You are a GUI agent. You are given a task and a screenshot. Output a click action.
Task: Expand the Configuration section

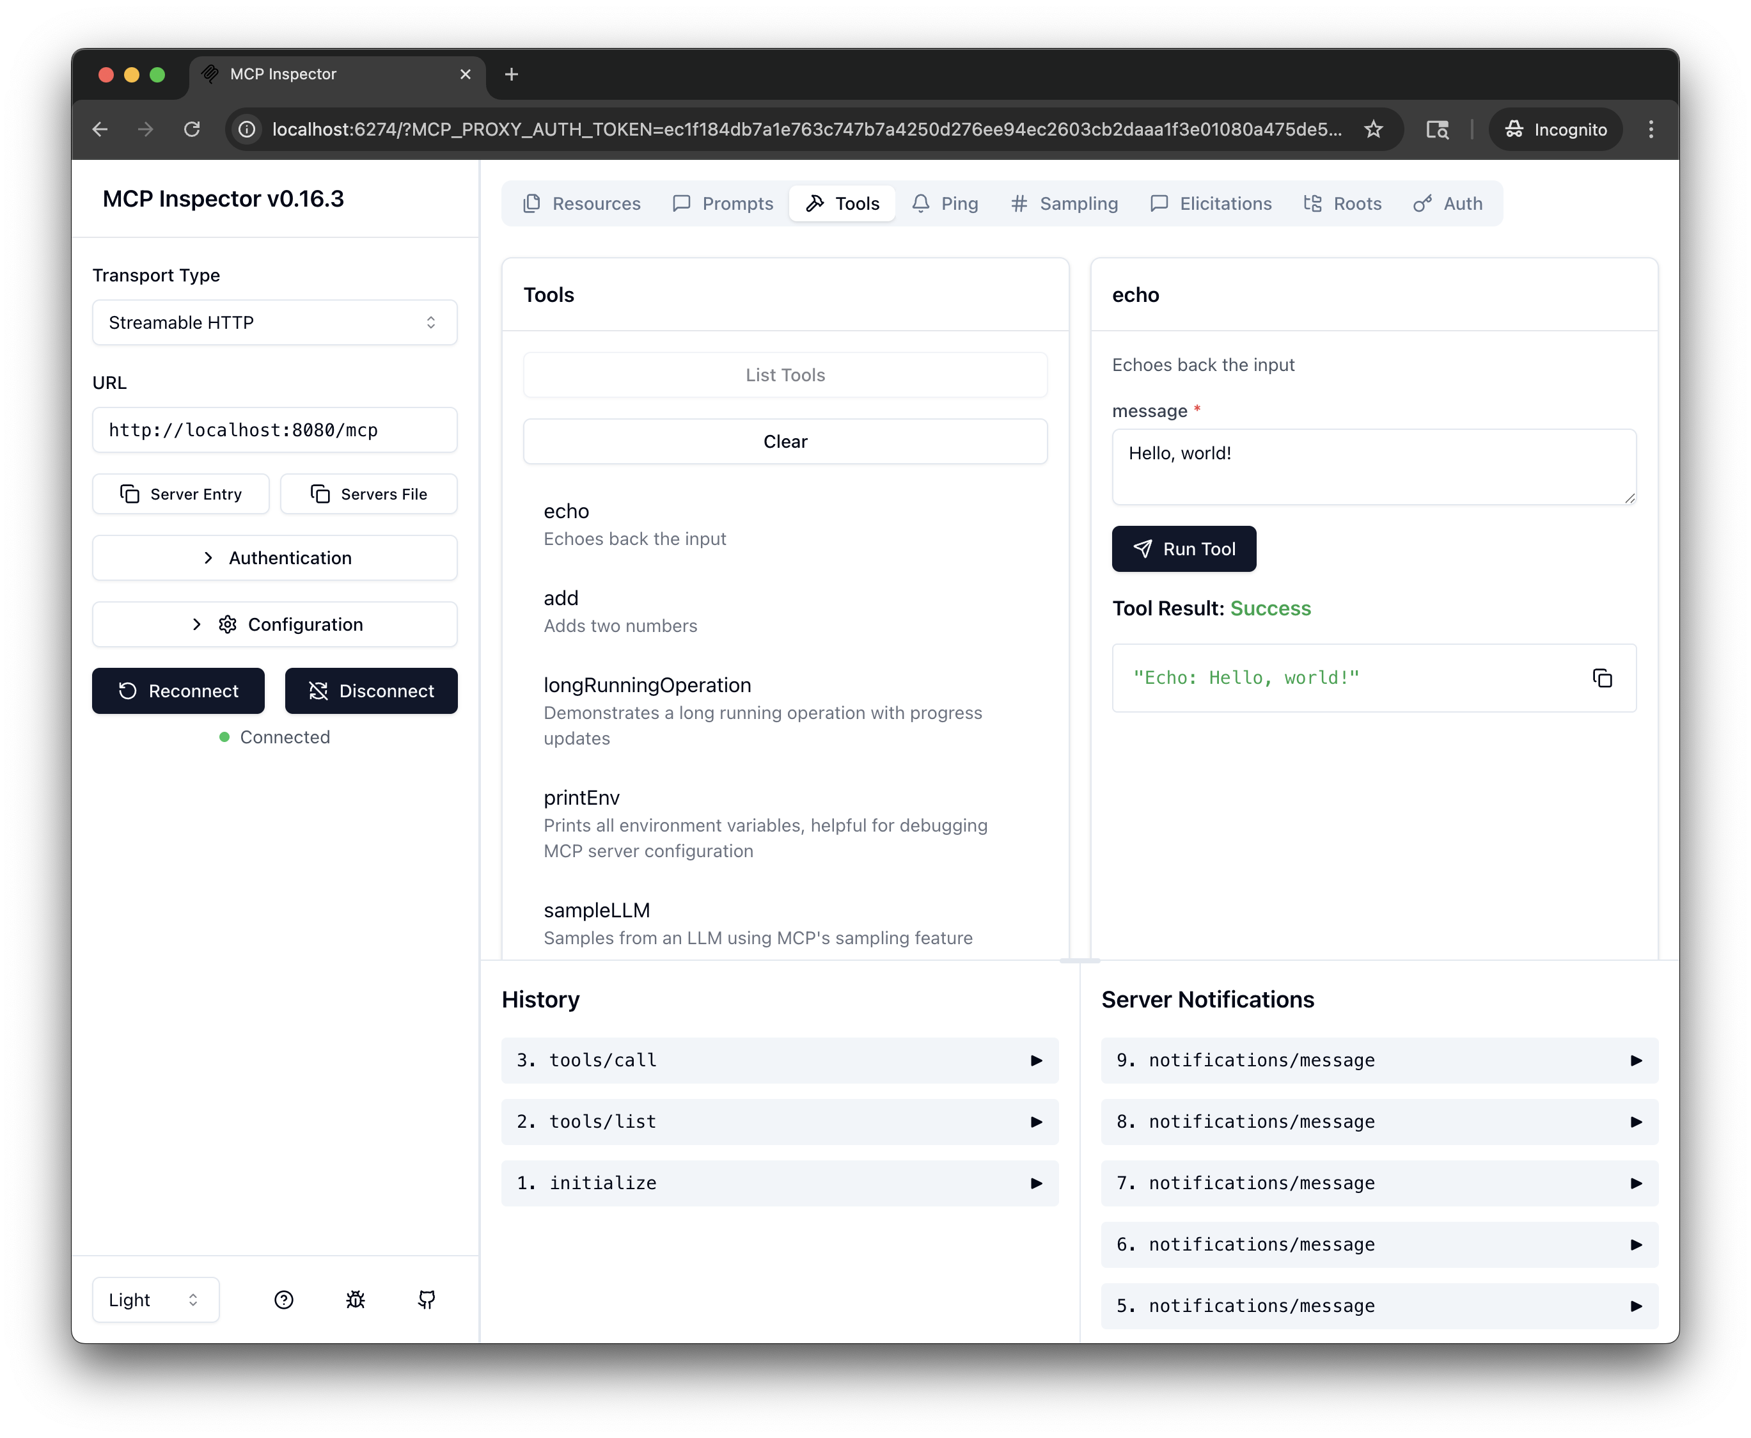coord(275,624)
